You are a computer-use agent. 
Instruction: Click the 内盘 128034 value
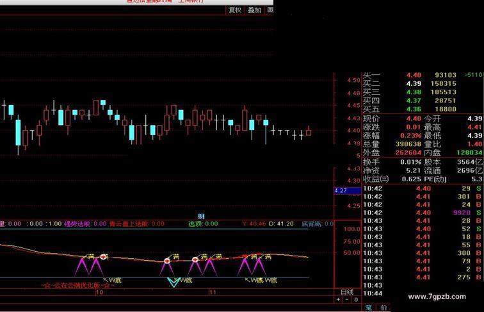point(469,152)
